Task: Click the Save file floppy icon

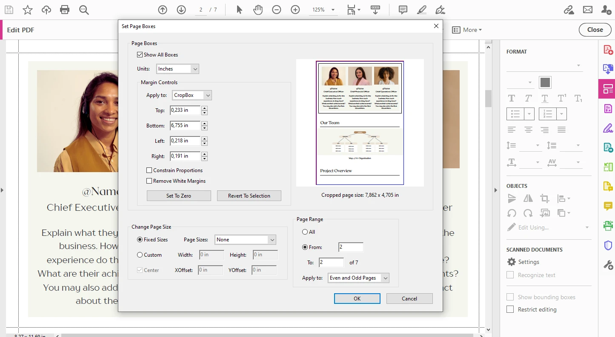Action: (x=9, y=10)
